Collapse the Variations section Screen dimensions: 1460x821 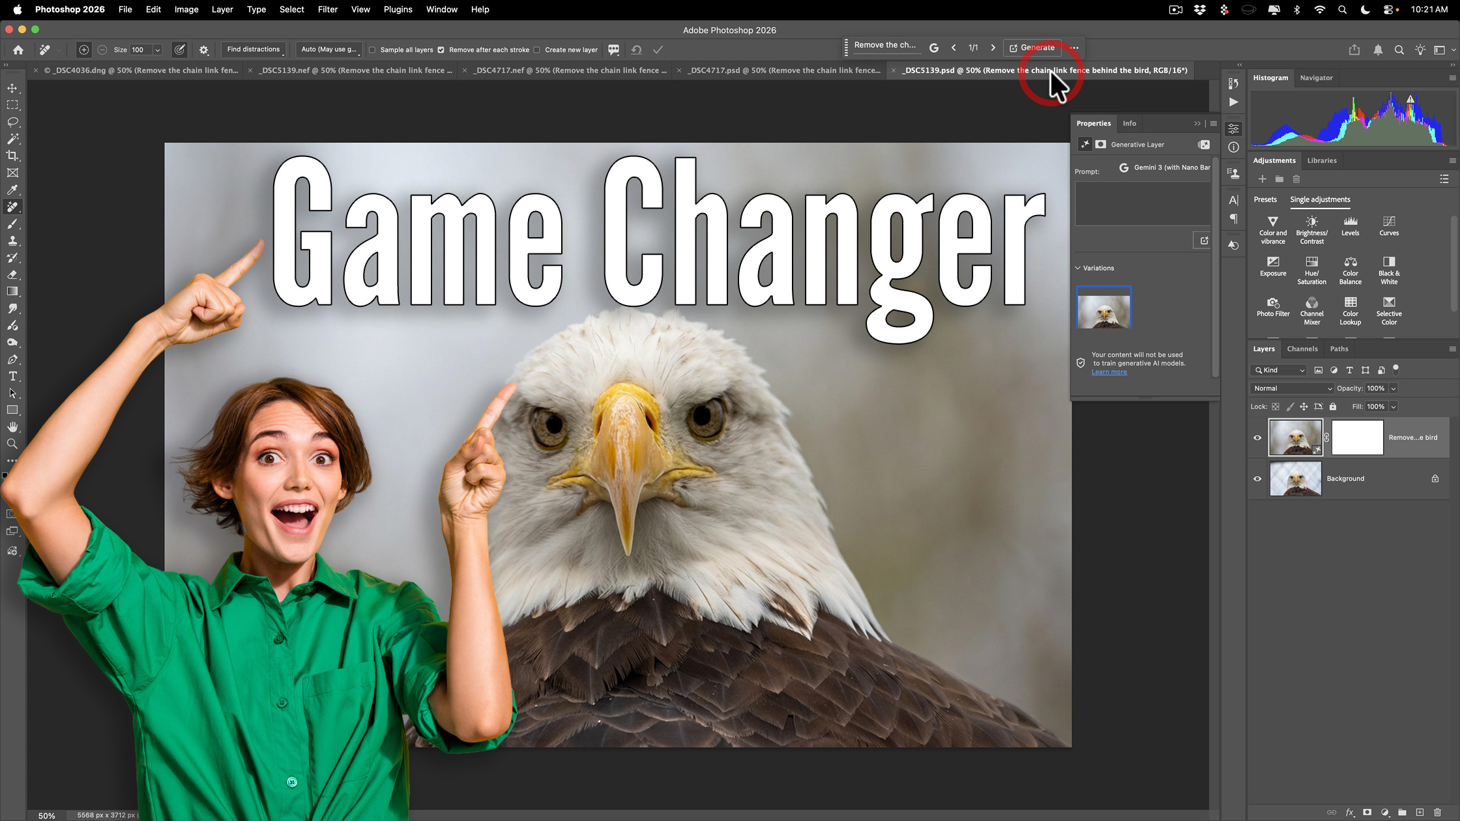[1077, 268]
